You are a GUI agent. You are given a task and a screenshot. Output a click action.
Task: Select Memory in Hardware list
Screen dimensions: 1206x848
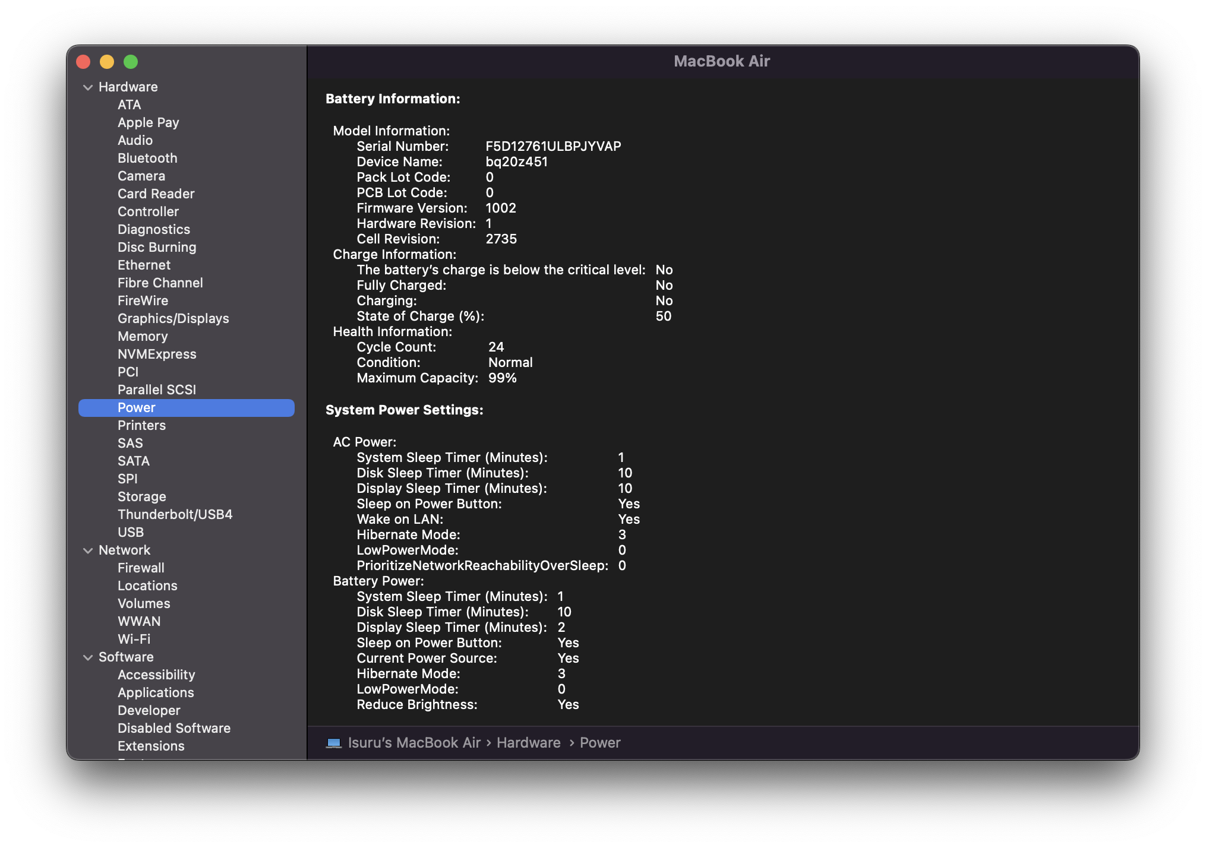[x=143, y=336]
